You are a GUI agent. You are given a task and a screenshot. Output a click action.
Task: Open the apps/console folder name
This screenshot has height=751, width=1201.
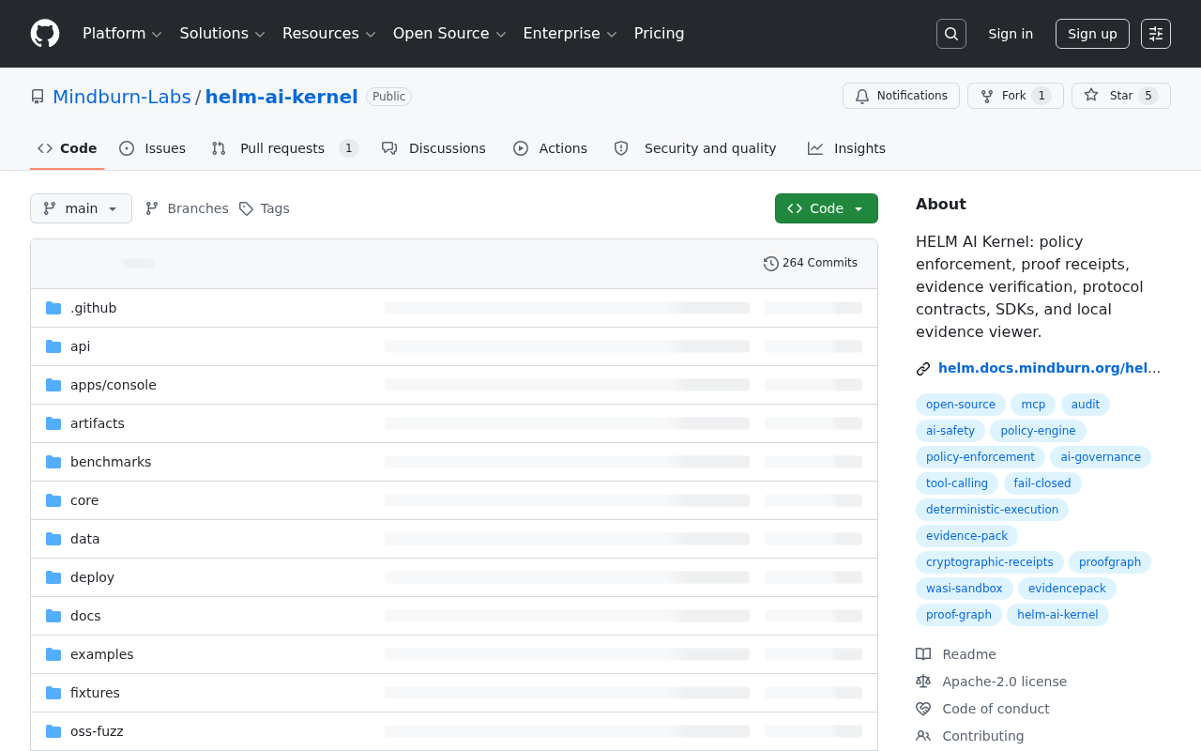click(114, 385)
